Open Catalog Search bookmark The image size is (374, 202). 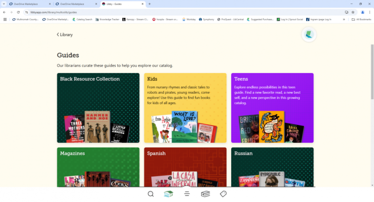coord(83,20)
